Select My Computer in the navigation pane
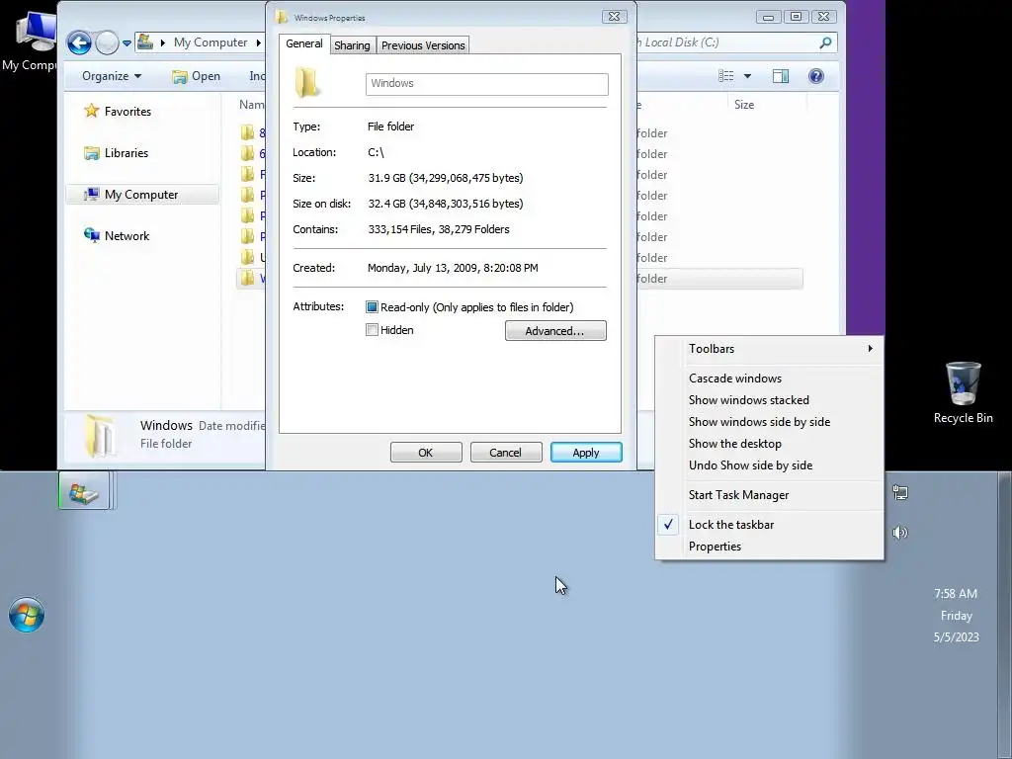 point(142,195)
